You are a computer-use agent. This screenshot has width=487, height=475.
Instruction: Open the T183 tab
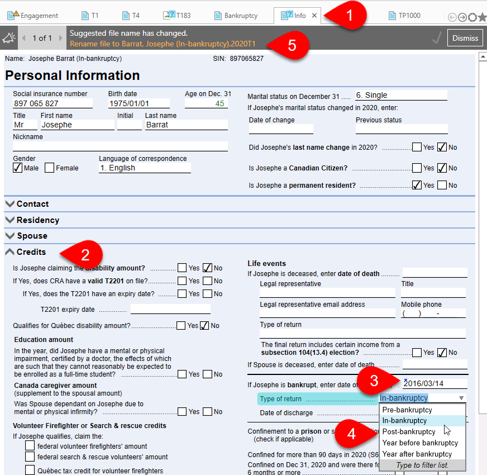pyautogui.click(x=176, y=15)
